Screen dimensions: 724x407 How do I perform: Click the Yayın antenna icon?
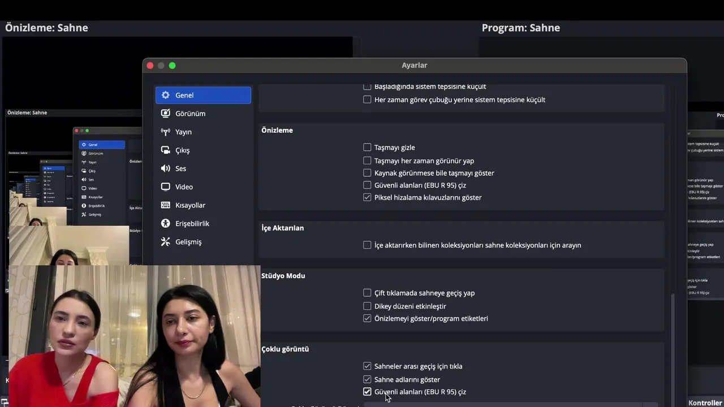165,132
